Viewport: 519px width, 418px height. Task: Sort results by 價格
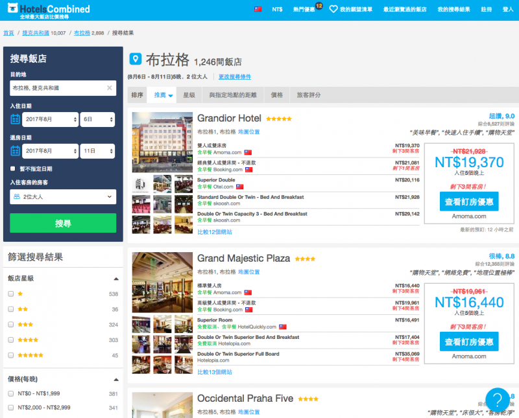(277, 95)
